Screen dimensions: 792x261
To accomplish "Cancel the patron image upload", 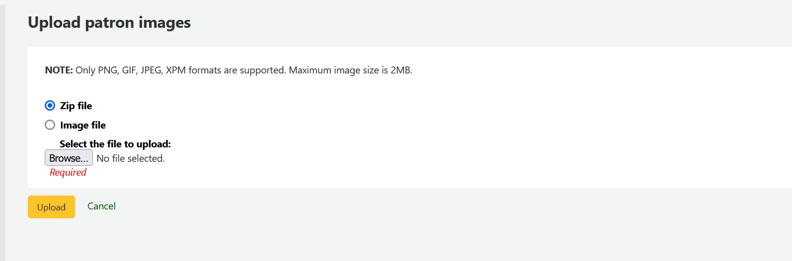I will pyautogui.click(x=101, y=206).
